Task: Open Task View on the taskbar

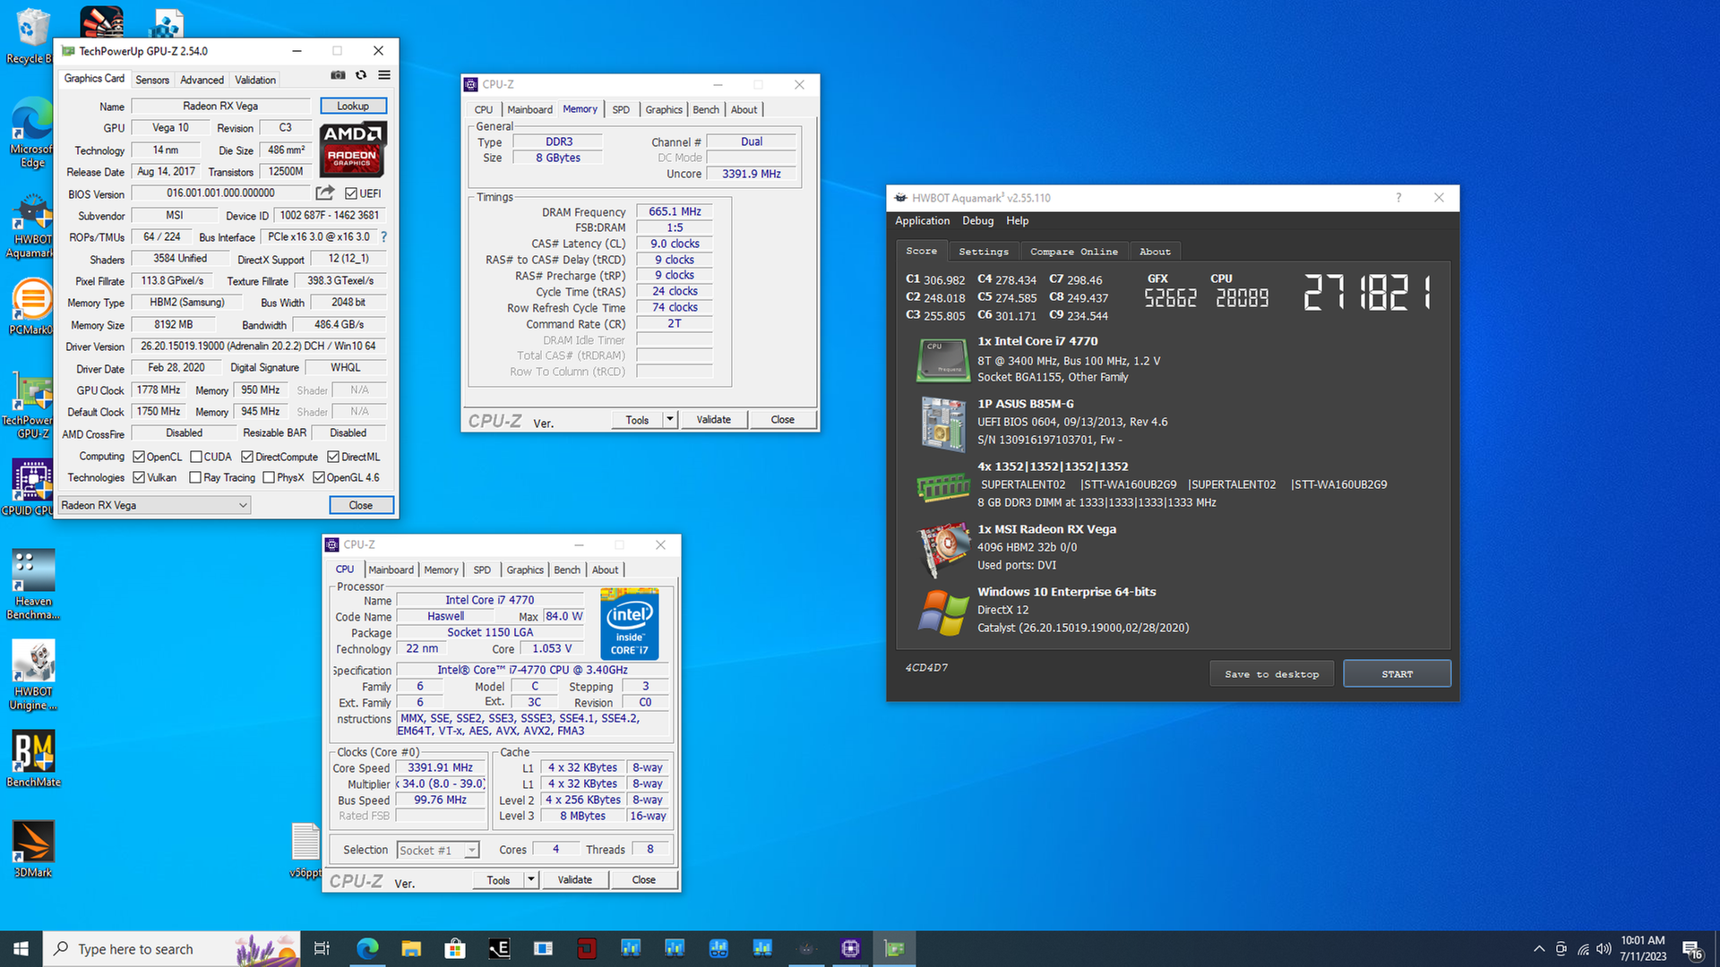Action: (322, 948)
